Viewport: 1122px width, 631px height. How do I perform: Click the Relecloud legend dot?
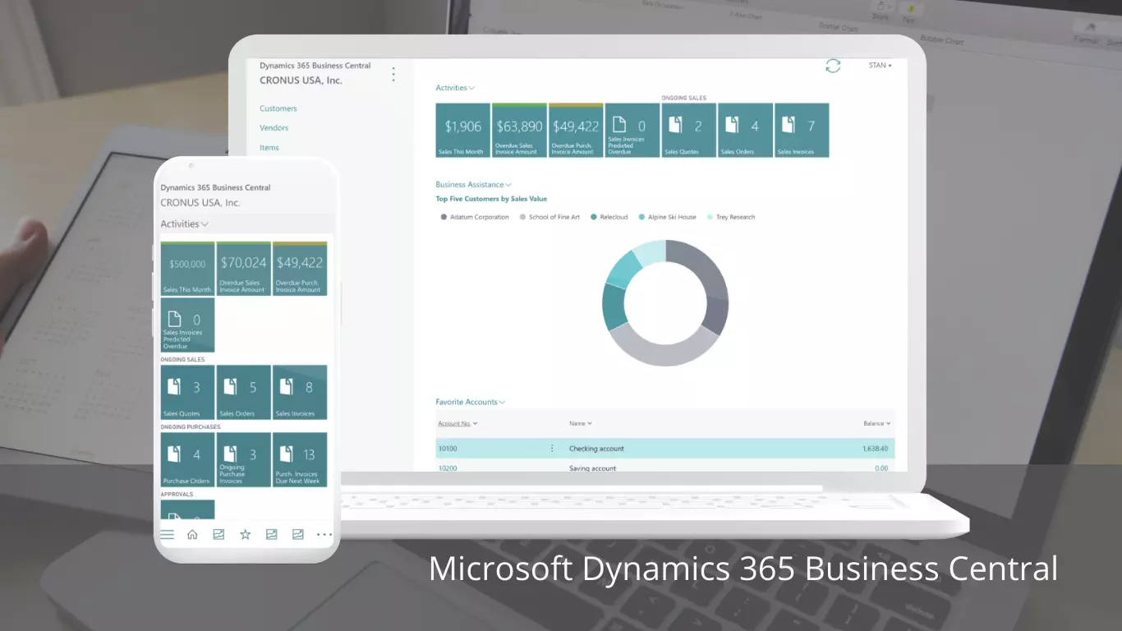click(594, 217)
